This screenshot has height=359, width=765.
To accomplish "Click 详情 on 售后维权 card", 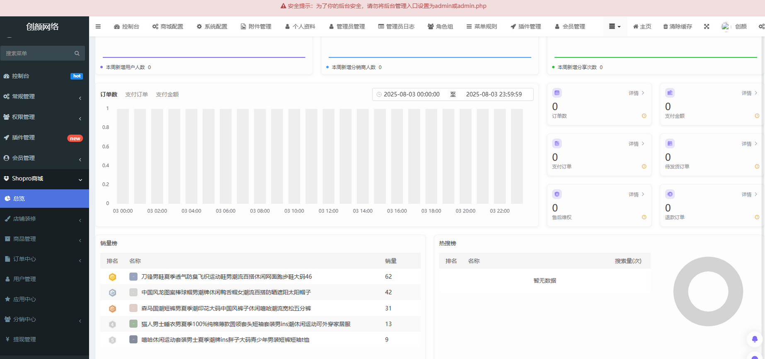I will point(637,194).
